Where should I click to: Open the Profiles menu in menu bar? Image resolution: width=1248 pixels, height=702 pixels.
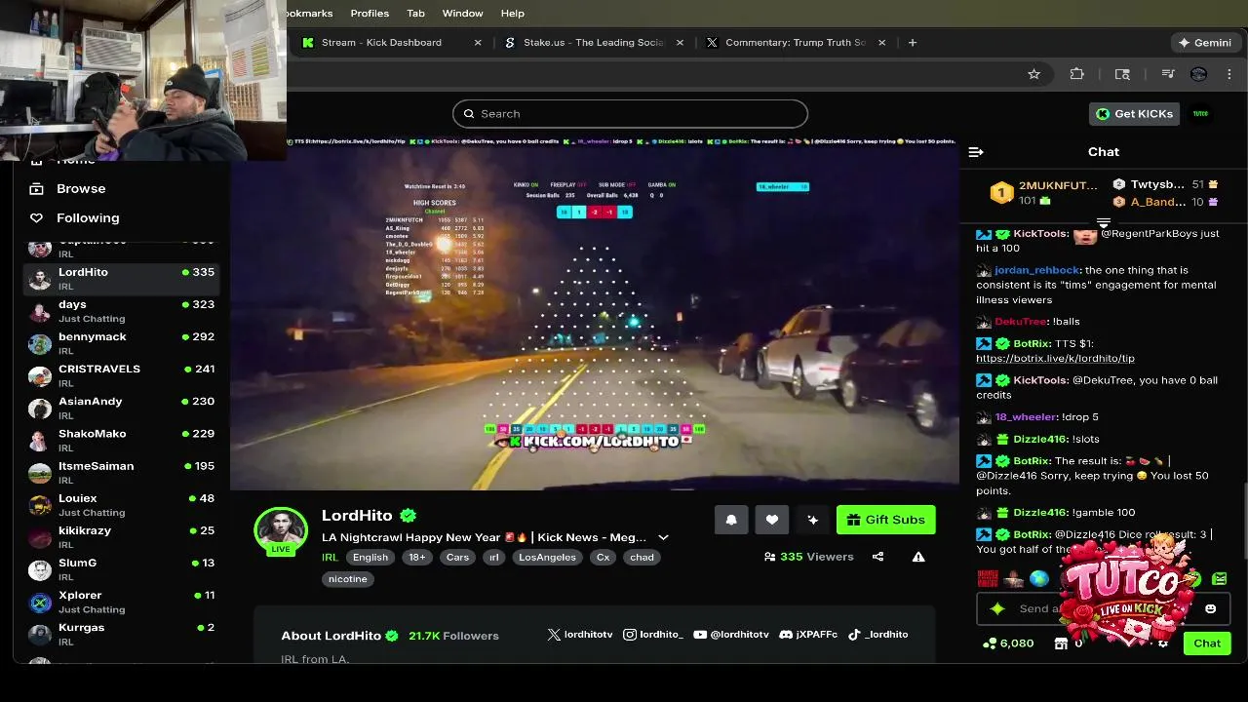pyautogui.click(x=370, y=13)
